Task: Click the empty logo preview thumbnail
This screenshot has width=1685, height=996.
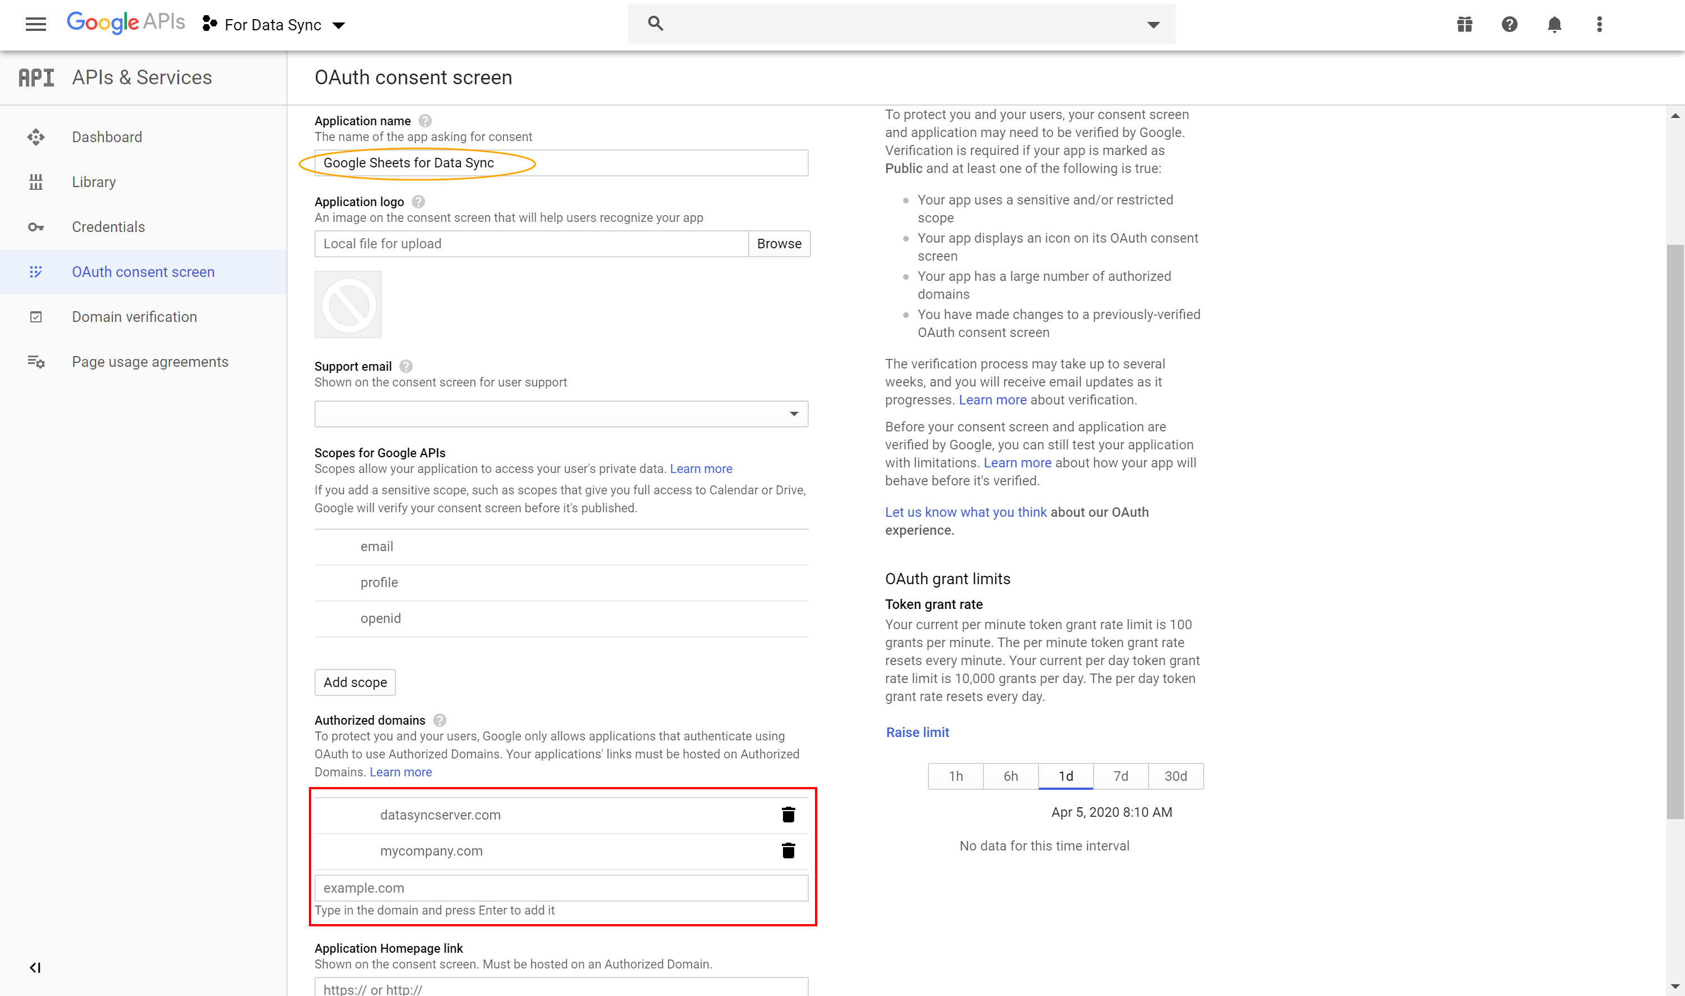Action: point(348,304)
